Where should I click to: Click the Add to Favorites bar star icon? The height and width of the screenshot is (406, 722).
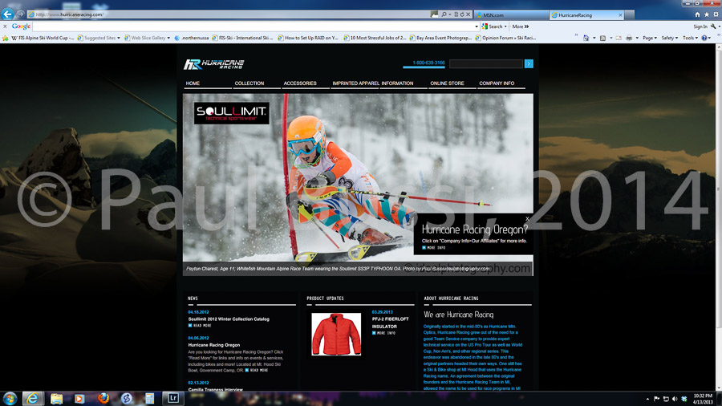[x=6, y=39]
